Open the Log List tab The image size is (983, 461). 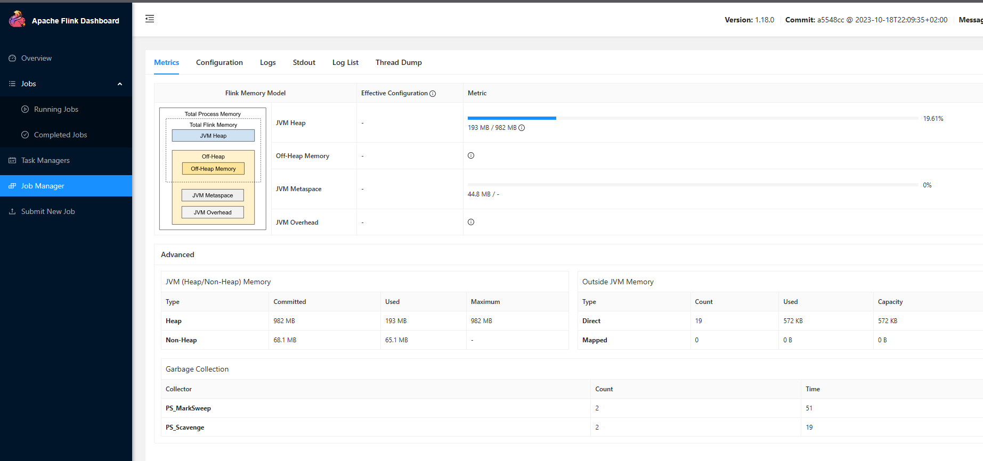(x=345, y=62)
